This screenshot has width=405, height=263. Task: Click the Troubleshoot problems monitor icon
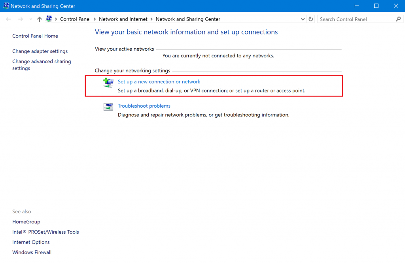tap(108, 107)
